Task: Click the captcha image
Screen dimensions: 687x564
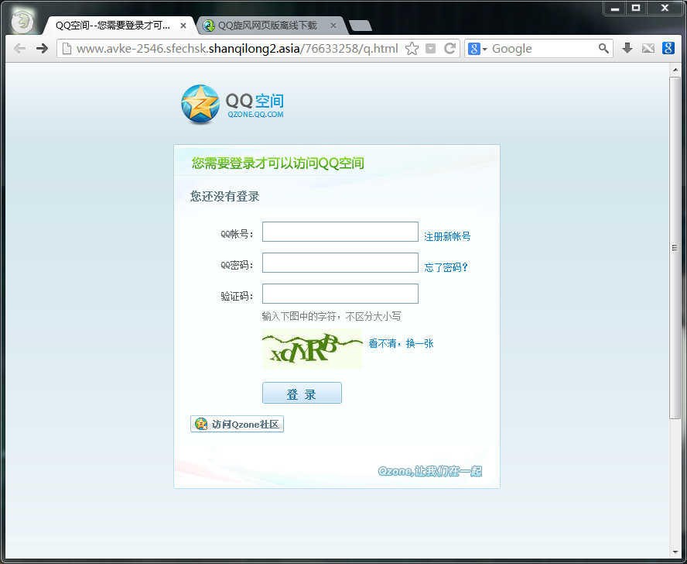Action: click(313, 349)
